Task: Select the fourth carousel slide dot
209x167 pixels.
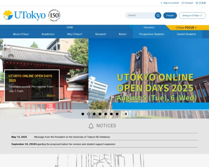Action: (100, 114)
